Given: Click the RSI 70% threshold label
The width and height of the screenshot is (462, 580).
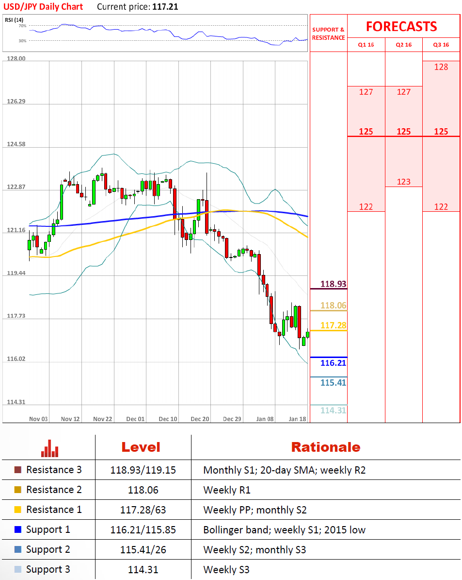Looking at the screenshot, I should pos(22,26).
